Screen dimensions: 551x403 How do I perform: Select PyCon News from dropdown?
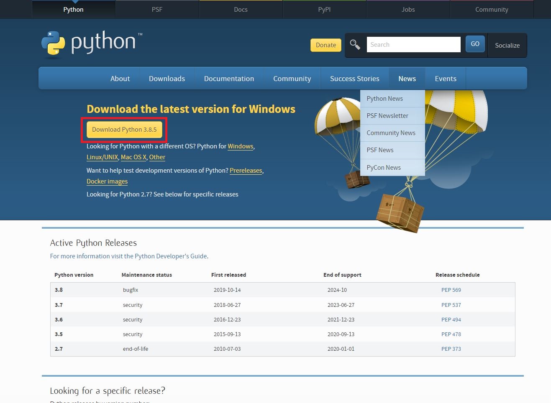click(x=392, y=168)
